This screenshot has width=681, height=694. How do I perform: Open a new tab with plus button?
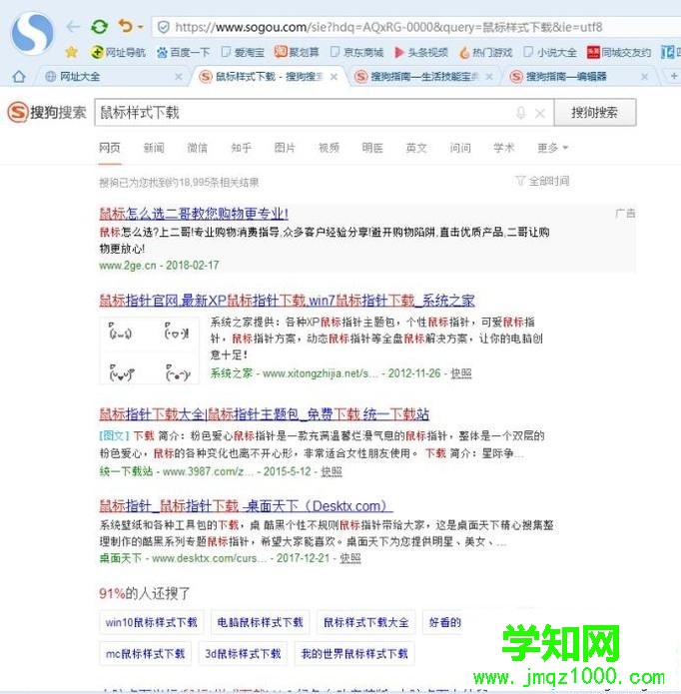tap(673, 76)
